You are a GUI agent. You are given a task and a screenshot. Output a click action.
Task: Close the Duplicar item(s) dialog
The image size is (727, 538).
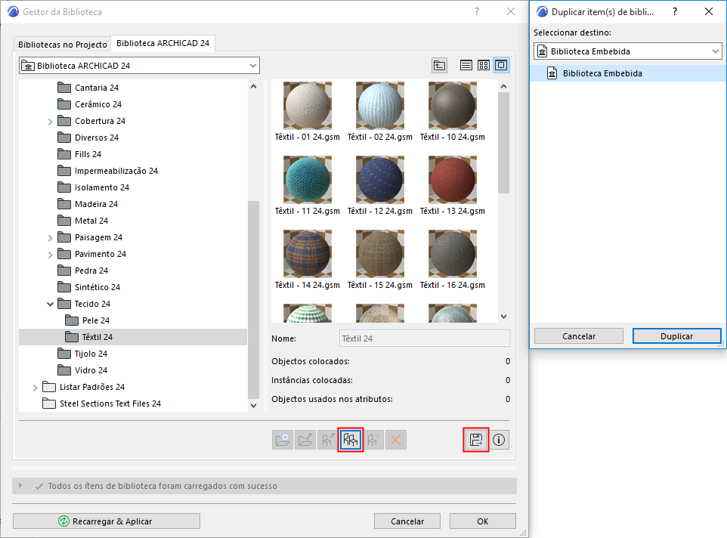(709, 11)
